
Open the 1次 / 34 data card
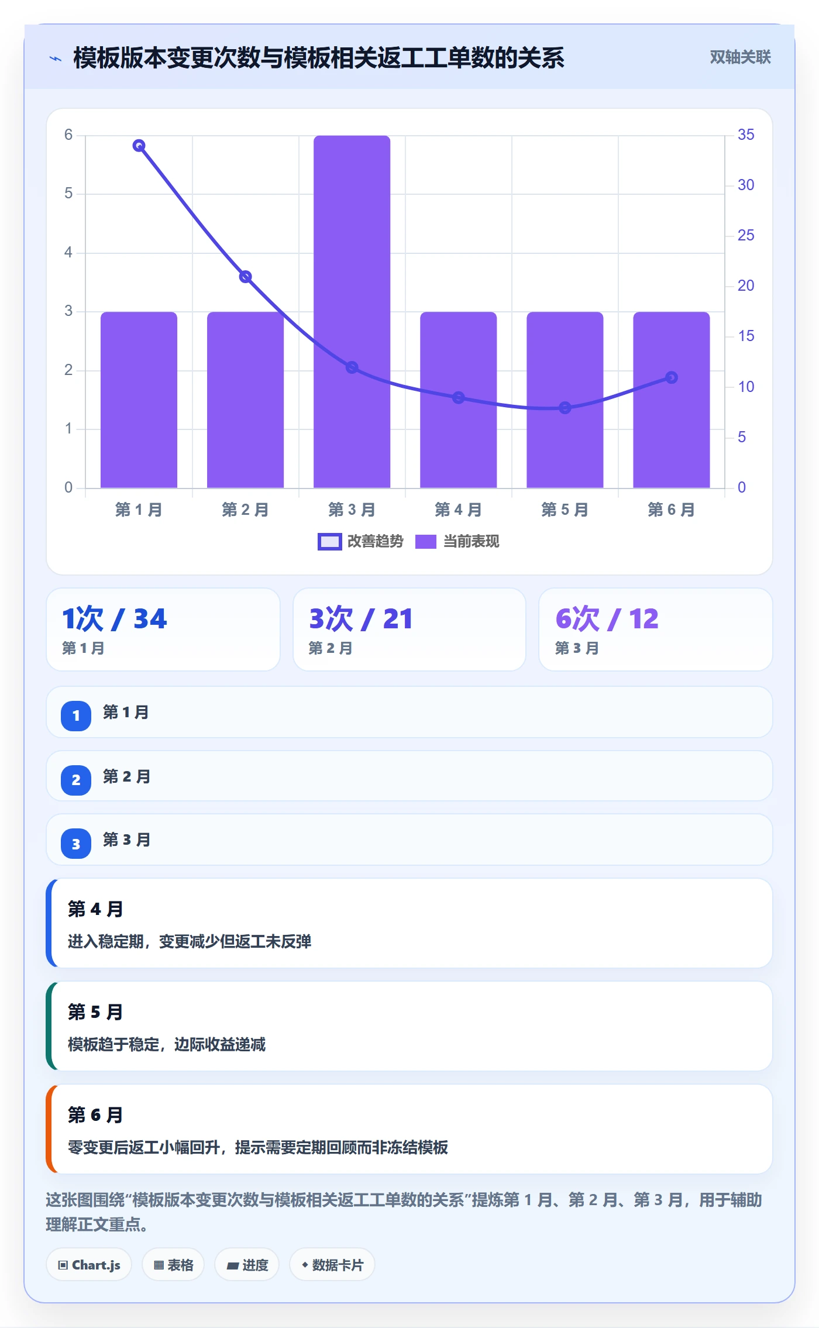(163, 629)
